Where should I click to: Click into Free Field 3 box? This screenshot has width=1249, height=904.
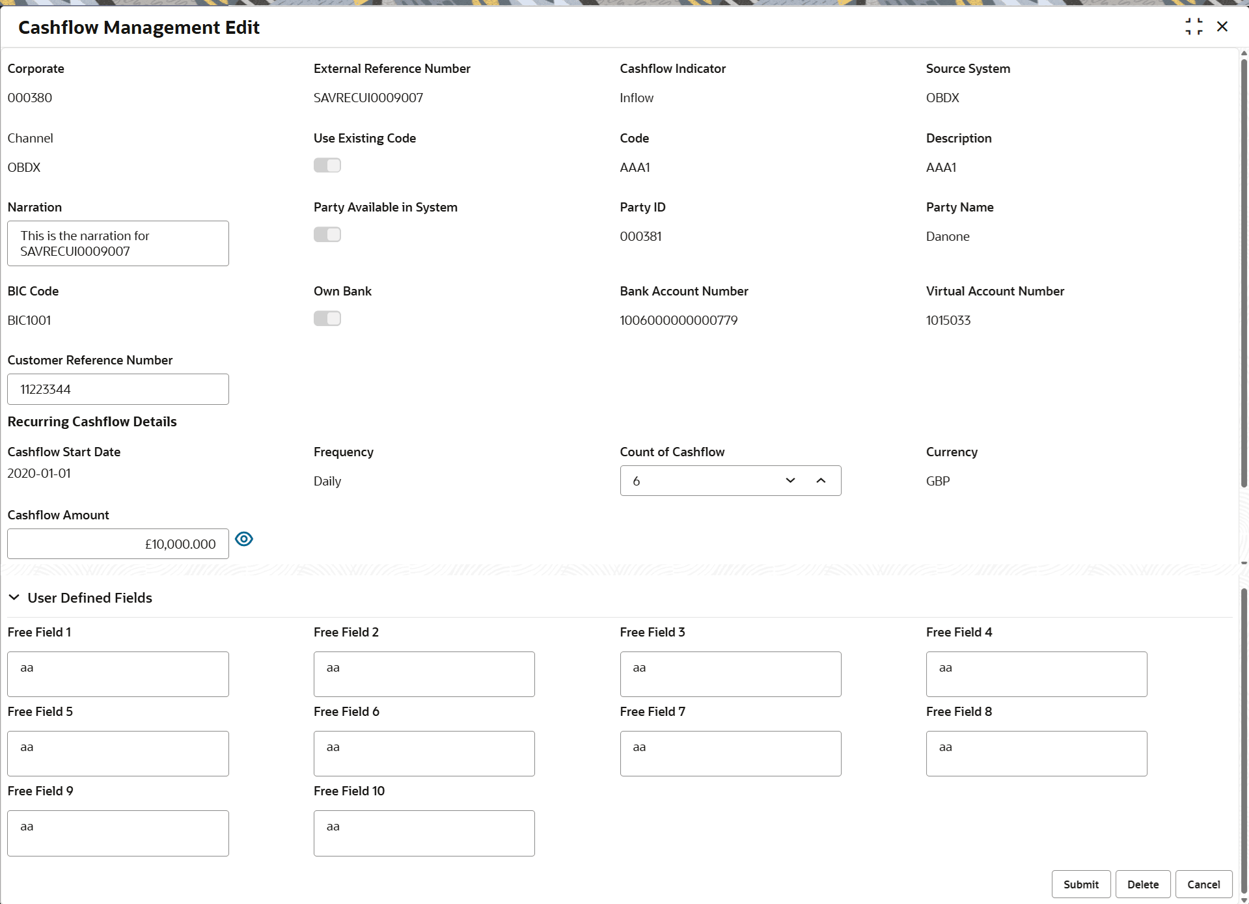pos(731,674)
